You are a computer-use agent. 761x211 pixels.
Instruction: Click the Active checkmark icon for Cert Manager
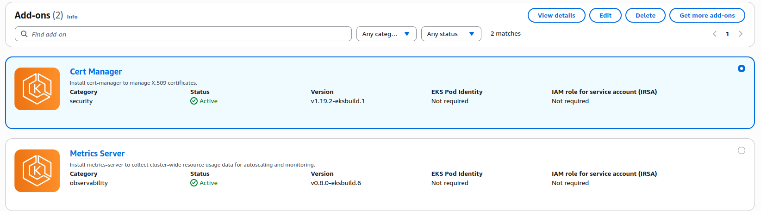click(x=194, y=101)
